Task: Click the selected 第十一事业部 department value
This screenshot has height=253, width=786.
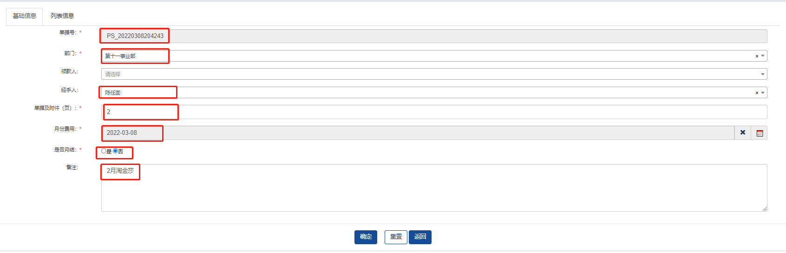Action: point(120,56)
